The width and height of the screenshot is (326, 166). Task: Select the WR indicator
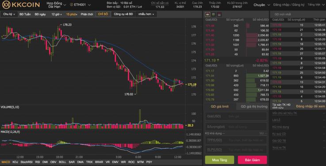pyautogui.click(x=123, y=162)
